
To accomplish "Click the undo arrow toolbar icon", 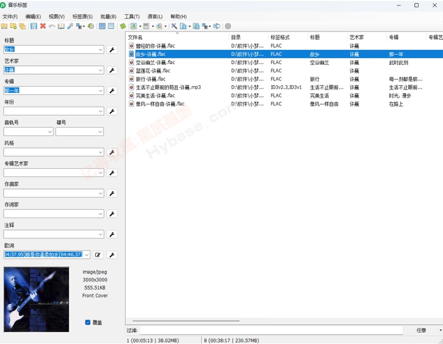I will 52,26.
